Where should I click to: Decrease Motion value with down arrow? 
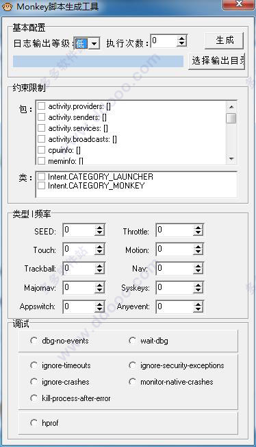[198, 252]
